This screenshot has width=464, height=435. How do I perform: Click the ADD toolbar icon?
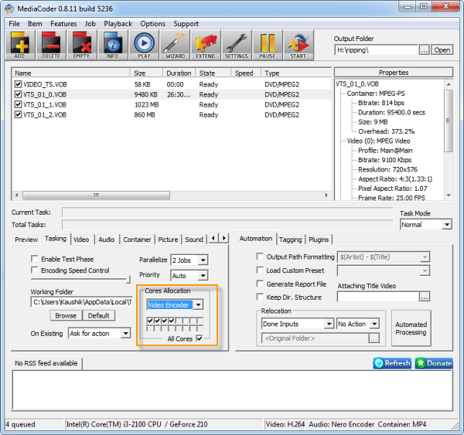[x=19, y=45]
